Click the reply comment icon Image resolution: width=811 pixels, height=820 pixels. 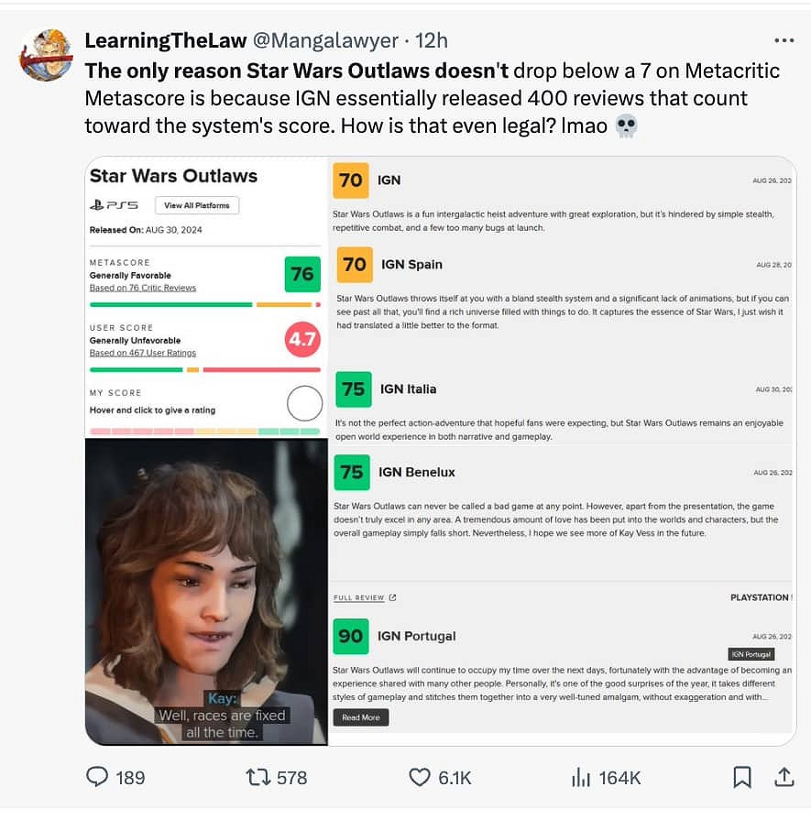click(98, 777)
